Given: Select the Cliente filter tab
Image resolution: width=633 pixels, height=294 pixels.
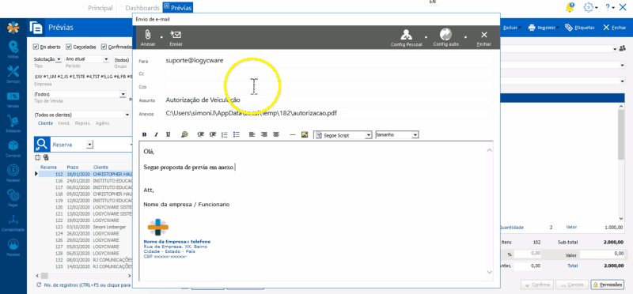Looking at the screenshot, I should pos(45,123).
